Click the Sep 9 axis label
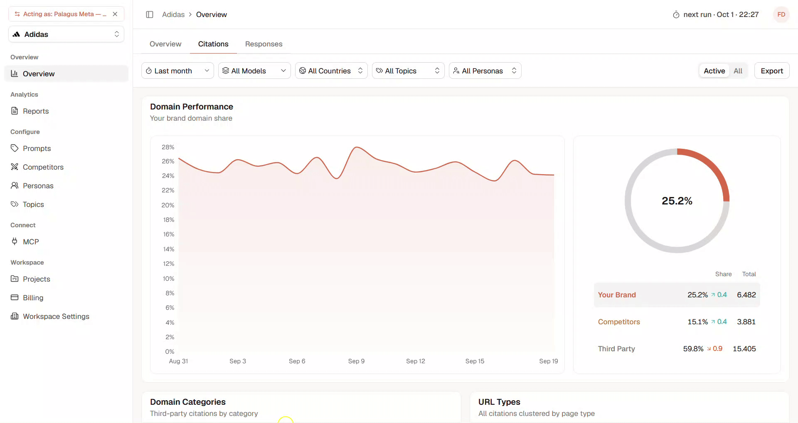This screenshot has width=798, height=423. pos(356,361)
